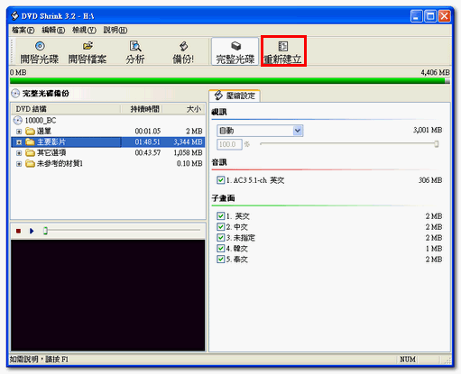Screen dimensions: 461x374
Task: Click the 100.0 percent input field
Action: [x=229, y=144]
